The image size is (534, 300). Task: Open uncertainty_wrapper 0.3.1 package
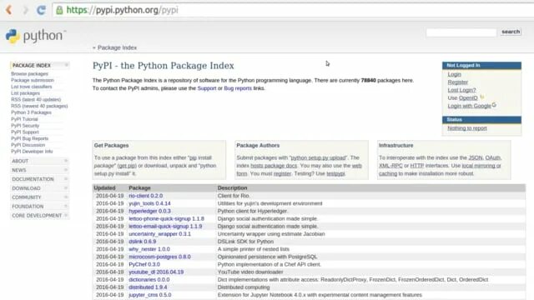(159, 234)
